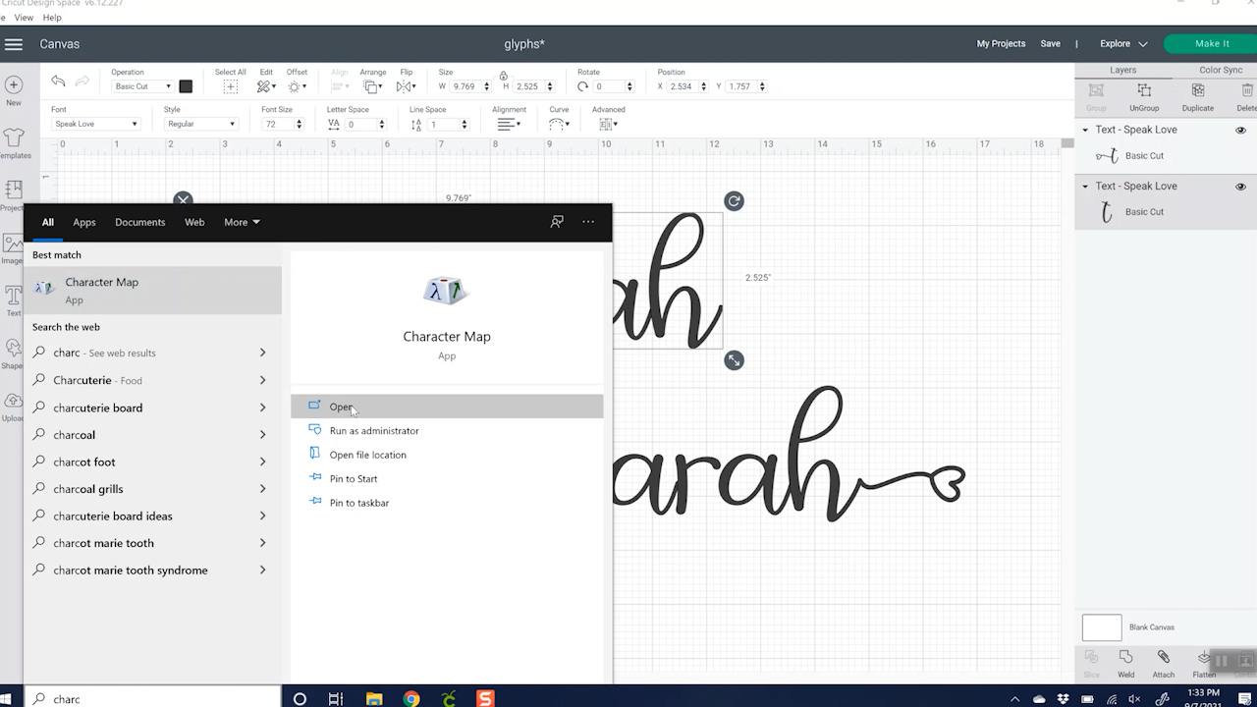Open the Help menu
This screenshot has height=707, width=1257.
click(x=52, y=18)
